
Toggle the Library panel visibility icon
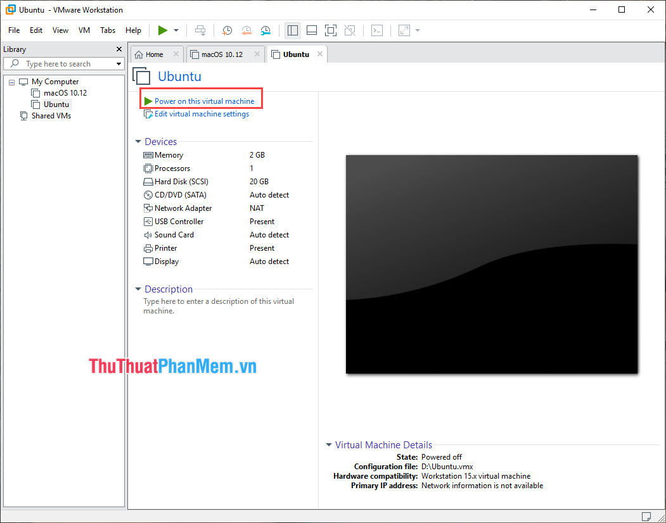292,30
